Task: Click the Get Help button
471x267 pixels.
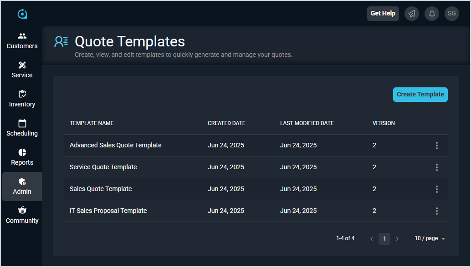Action: point(383,14)
